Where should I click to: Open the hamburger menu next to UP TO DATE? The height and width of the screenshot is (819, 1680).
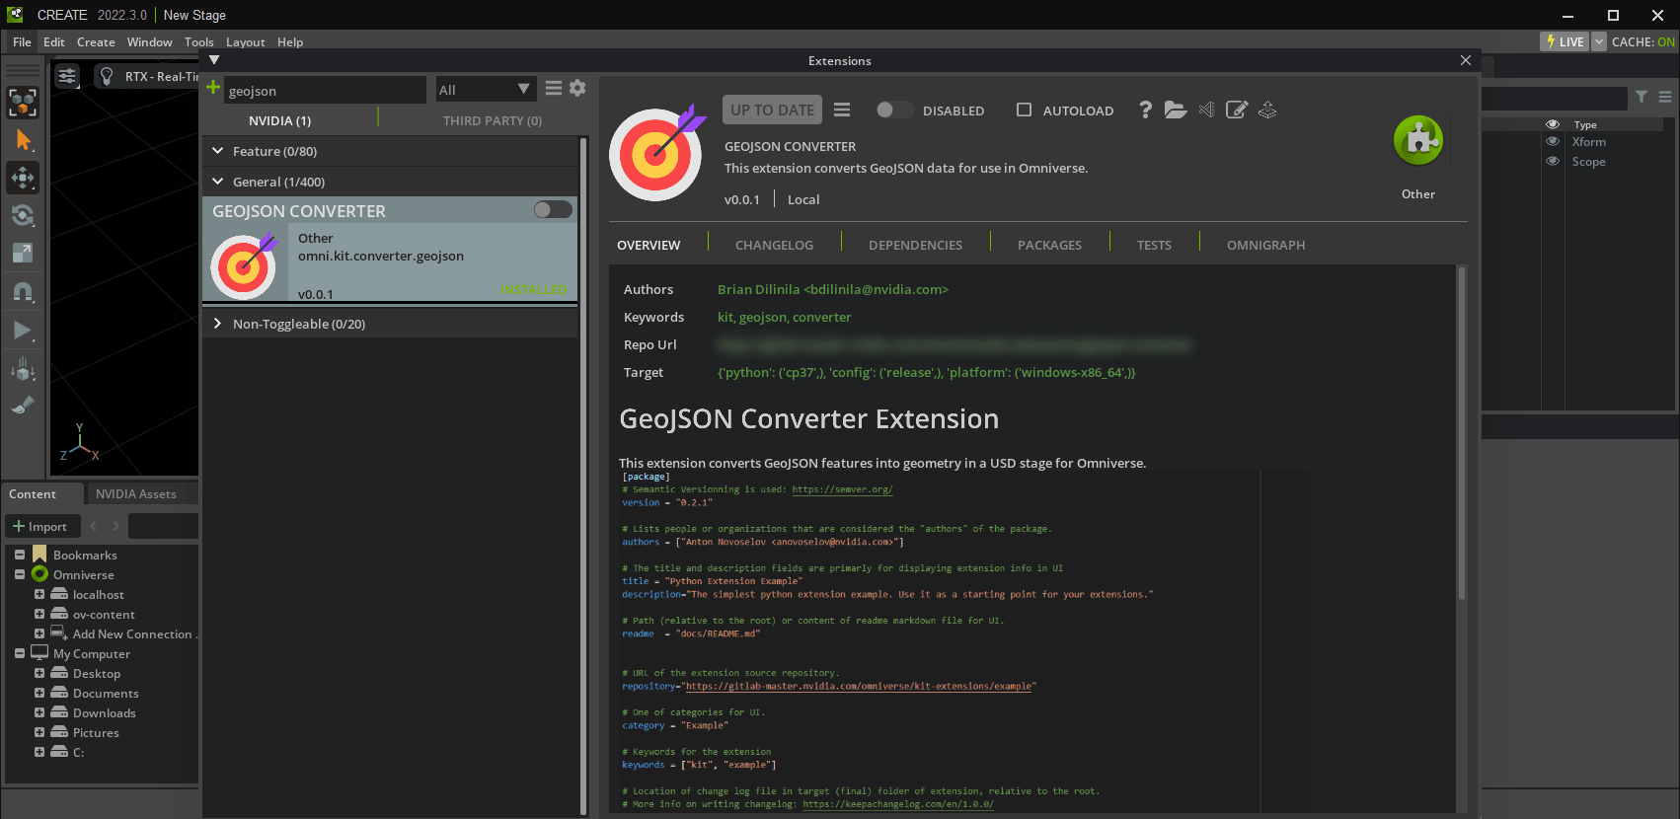point(842,110)
